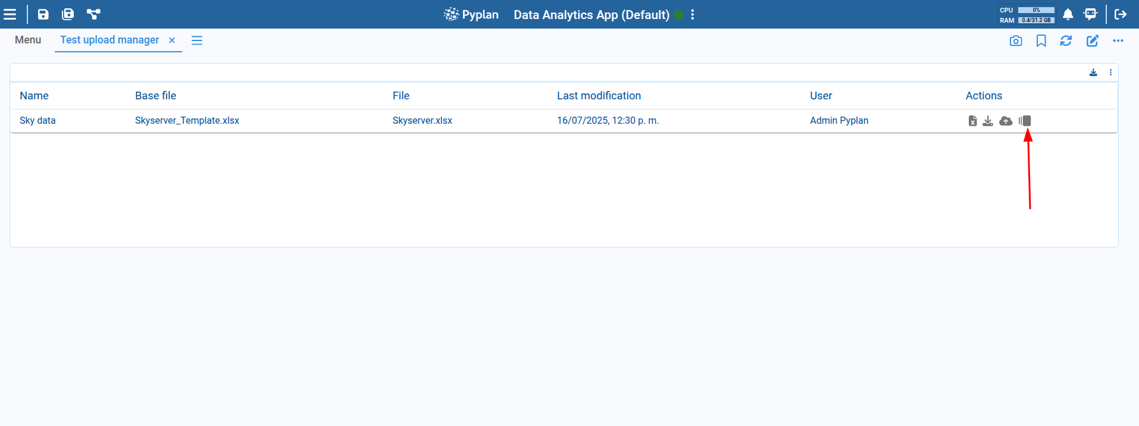Open the Excel template icon for Sky data
This screenshot has width=1139, height=426.
pos(972,121)
